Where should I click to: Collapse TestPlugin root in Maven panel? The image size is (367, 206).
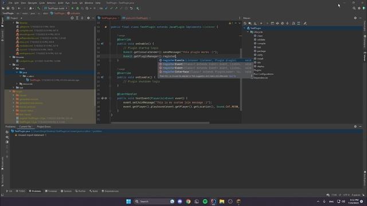[x=245, y=28]
